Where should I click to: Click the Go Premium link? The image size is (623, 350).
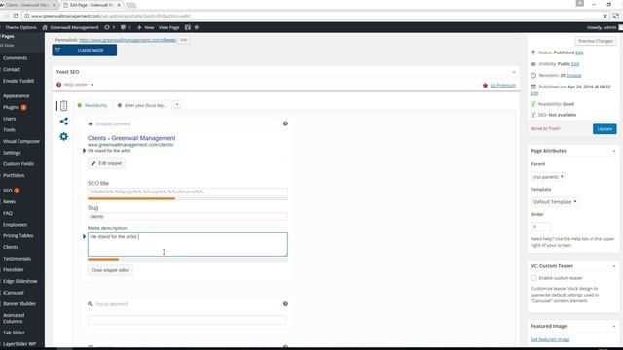tap(502, 85)
